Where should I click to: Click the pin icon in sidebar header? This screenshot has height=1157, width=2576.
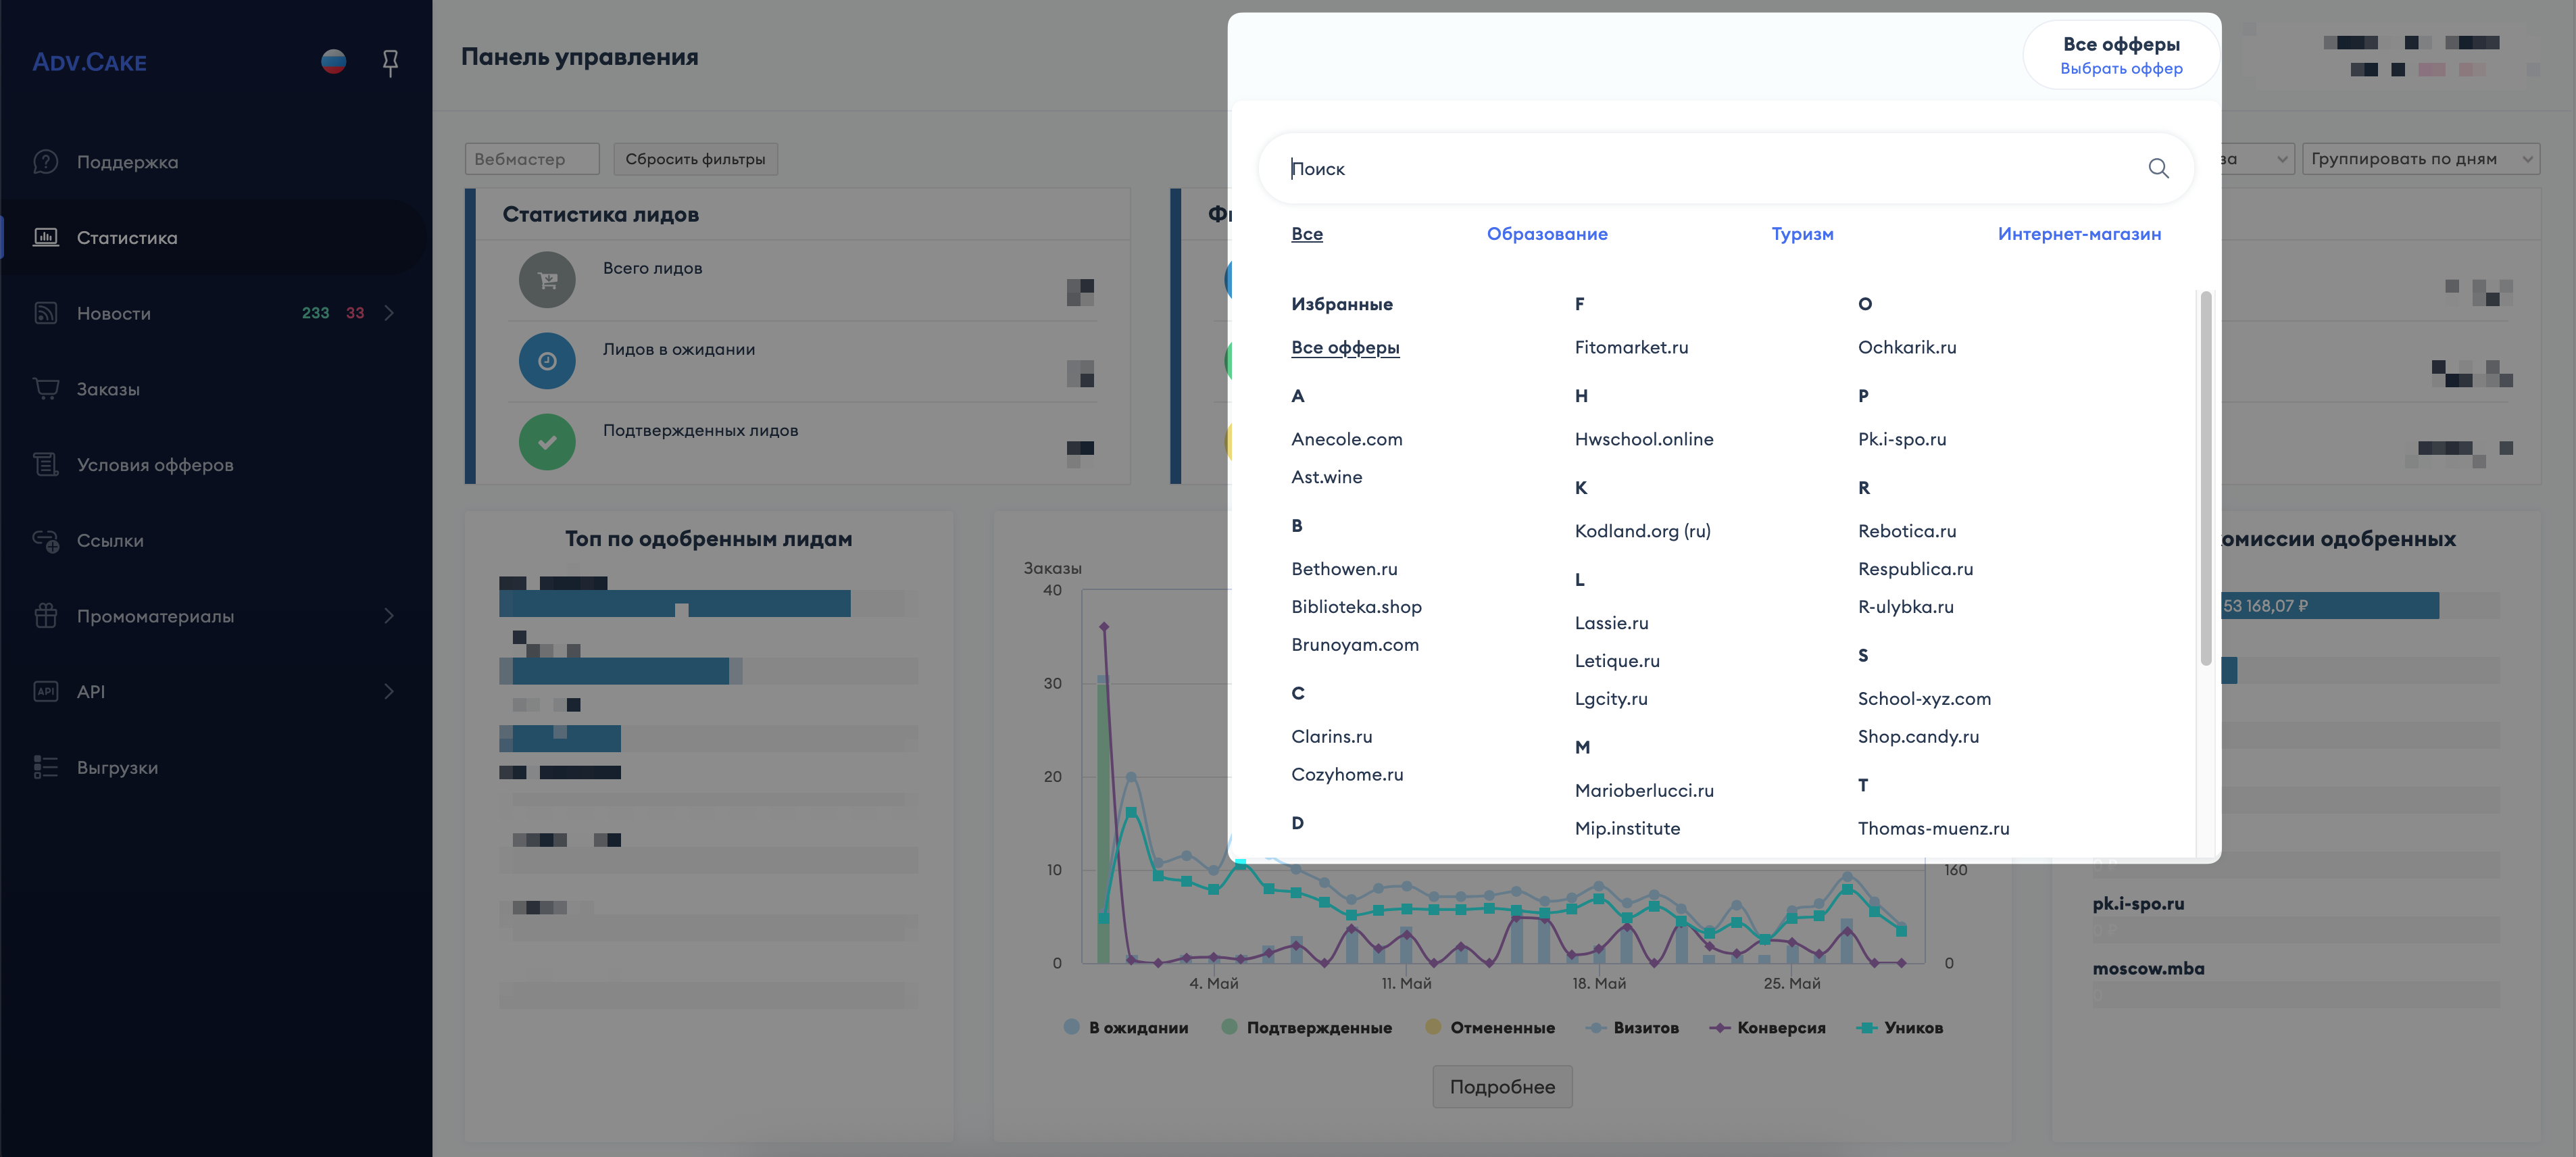(x=390, y=62)
